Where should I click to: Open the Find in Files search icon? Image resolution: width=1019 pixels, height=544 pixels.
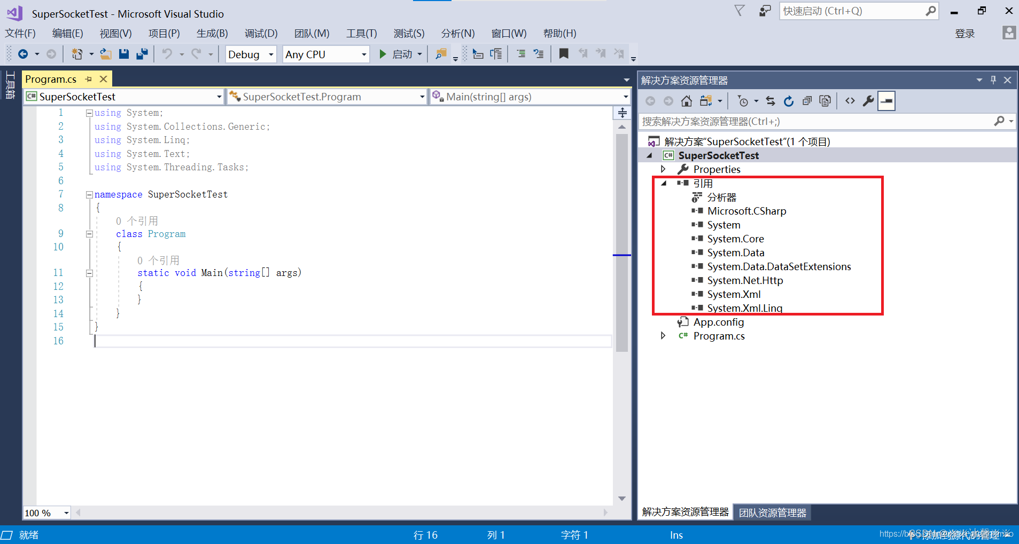[440, 54]
